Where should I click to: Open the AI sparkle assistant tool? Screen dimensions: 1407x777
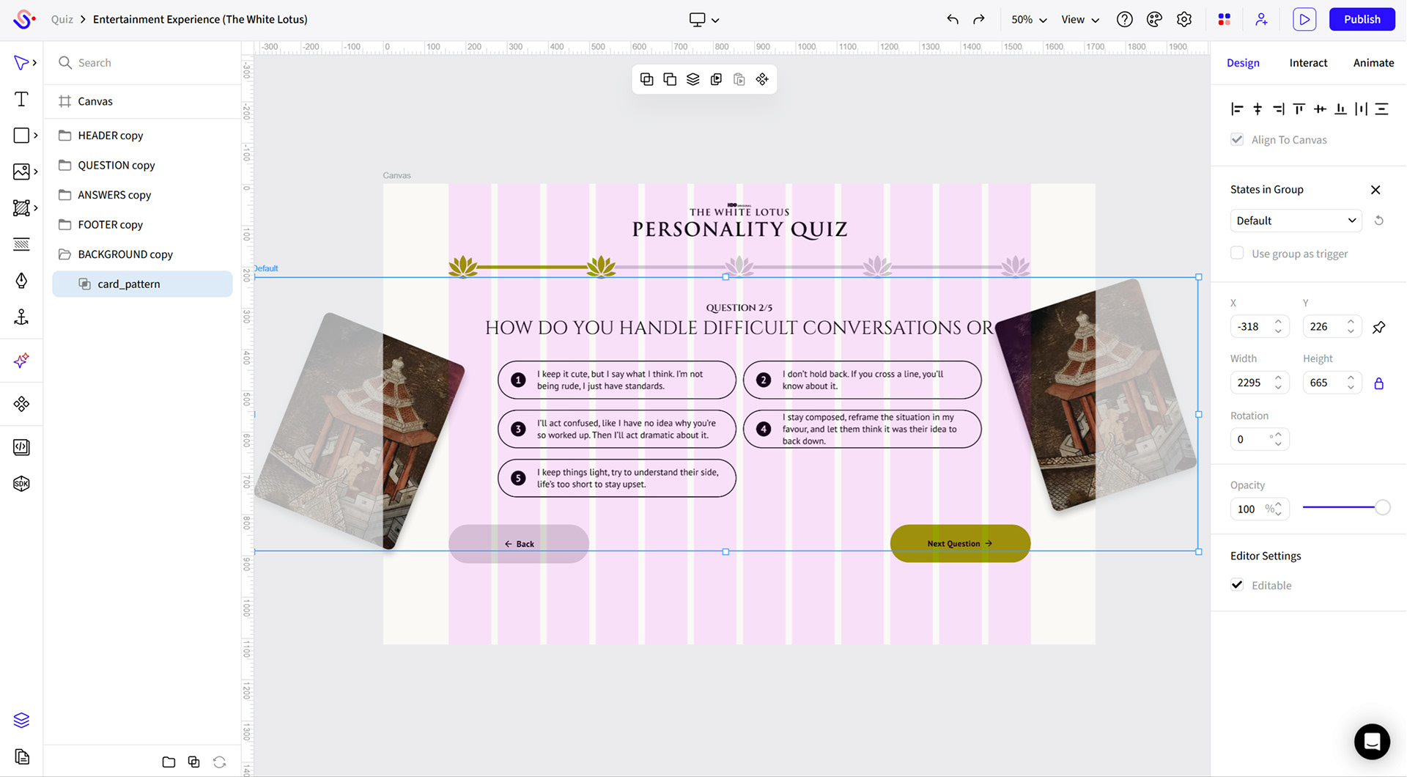[21, 361]
